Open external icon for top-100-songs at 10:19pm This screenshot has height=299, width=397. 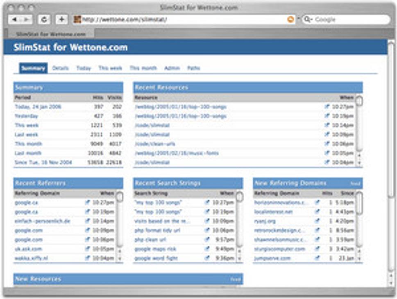pyautogui.click(x=327, y=116)
